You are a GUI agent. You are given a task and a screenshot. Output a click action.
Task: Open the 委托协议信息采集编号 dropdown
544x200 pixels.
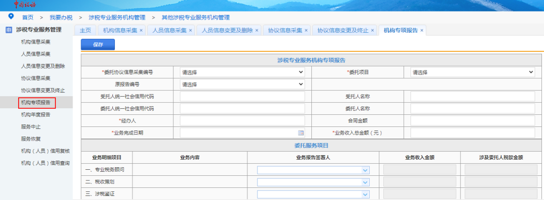242,72
